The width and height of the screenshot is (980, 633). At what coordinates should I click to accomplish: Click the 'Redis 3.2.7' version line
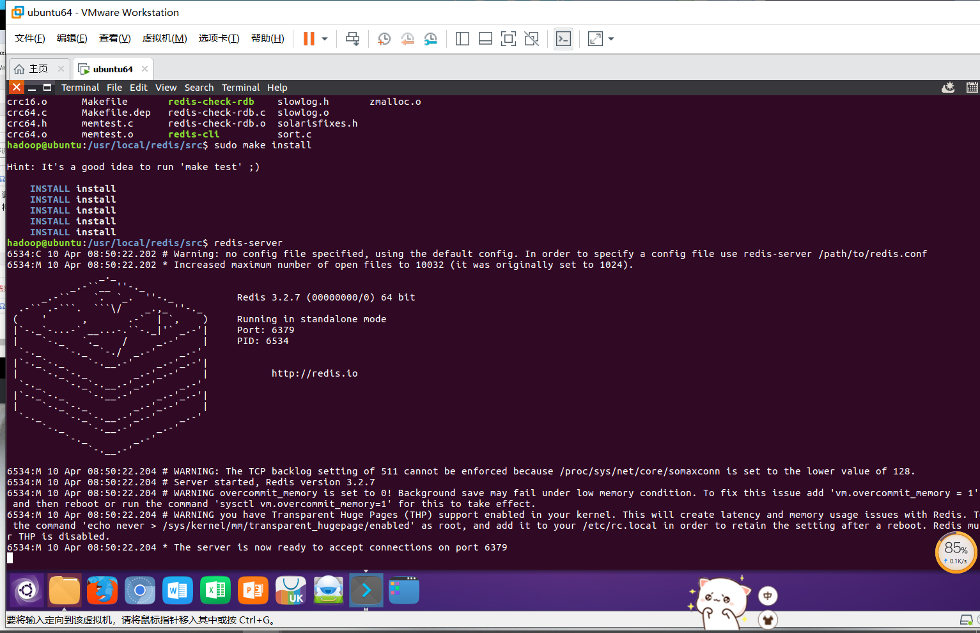pyautogui.click(x=326, y=297)
